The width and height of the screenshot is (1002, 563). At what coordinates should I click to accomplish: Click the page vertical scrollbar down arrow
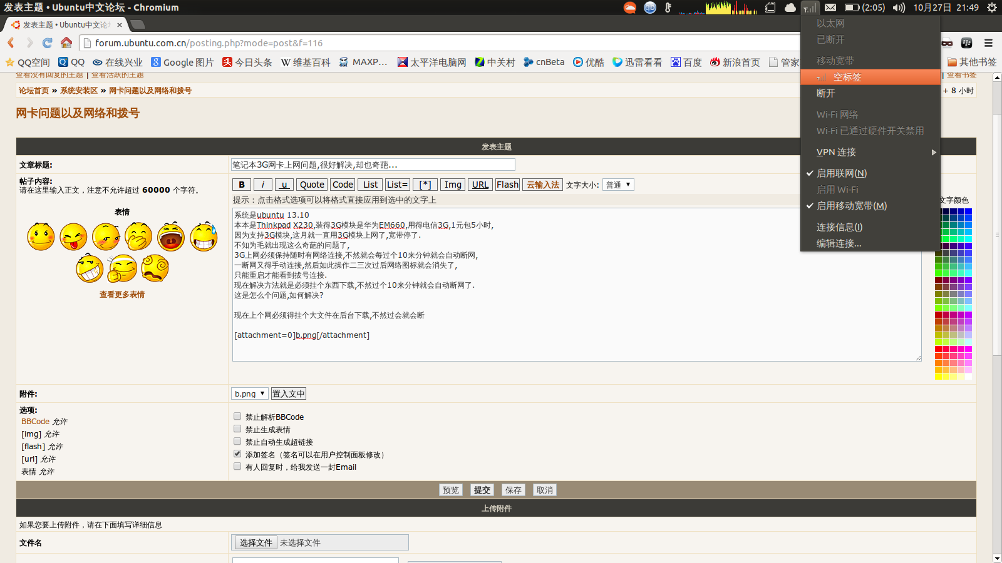click(x=997, y=558)
